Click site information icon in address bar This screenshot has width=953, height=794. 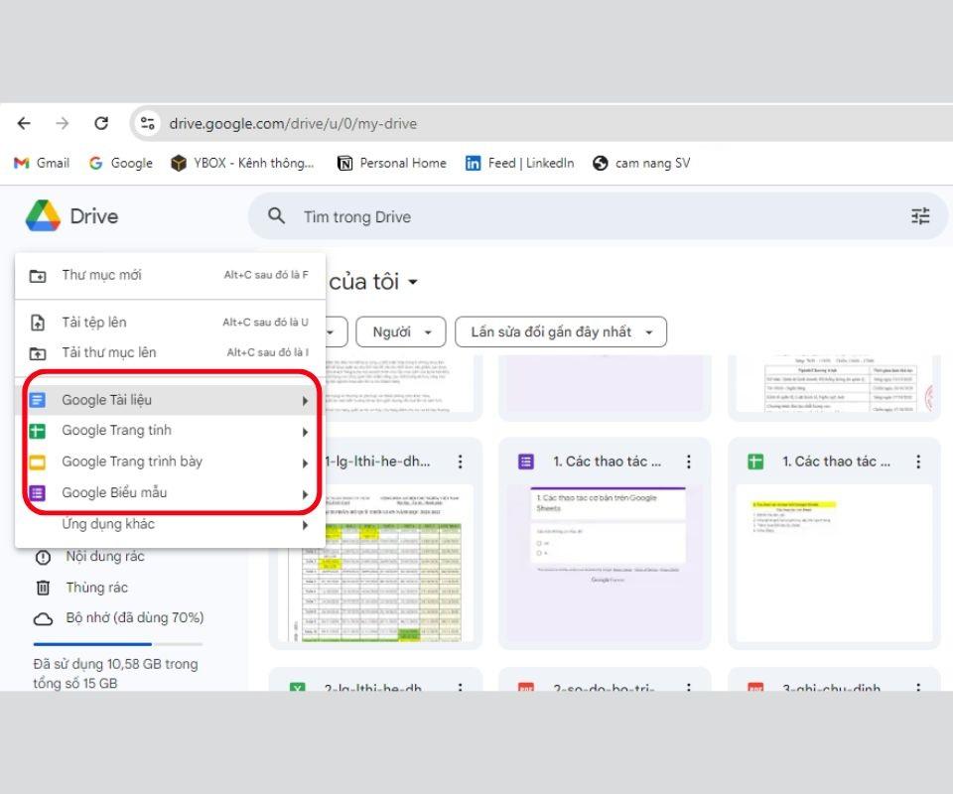coord(148,123)
